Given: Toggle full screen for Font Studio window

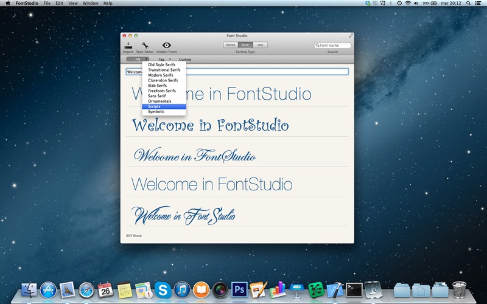Looking at the screenshot, I should (x=351, y=36).
